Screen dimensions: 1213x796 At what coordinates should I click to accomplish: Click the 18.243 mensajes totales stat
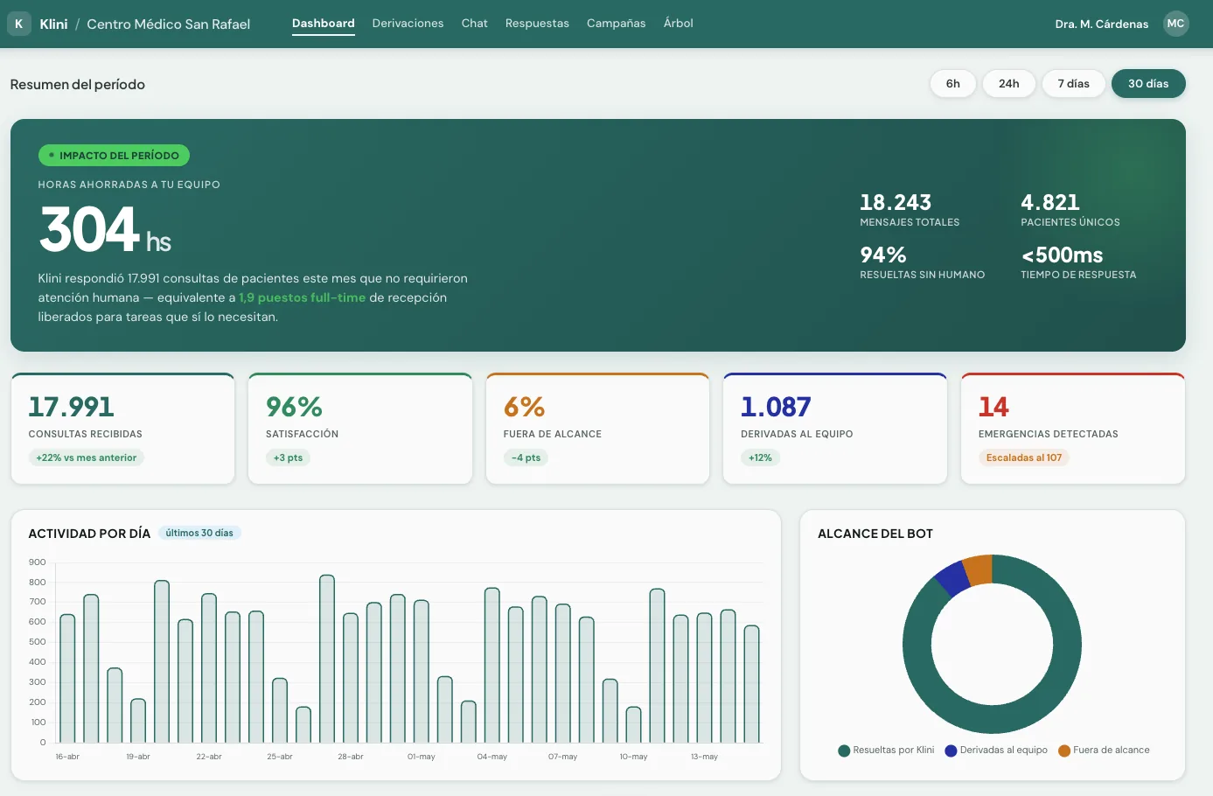(x=910, y=211)
